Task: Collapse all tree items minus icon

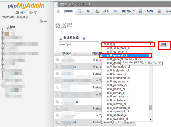Action: coord(41,21)
